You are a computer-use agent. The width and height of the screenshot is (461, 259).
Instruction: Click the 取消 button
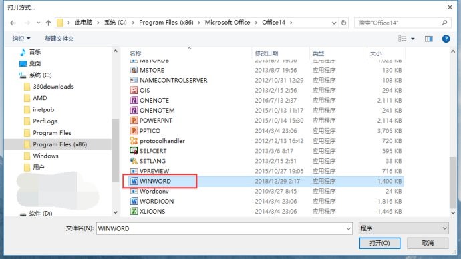tap(428, 243)
